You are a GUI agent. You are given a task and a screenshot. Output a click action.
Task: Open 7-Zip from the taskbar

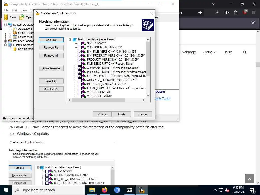[x=129, y=190]
